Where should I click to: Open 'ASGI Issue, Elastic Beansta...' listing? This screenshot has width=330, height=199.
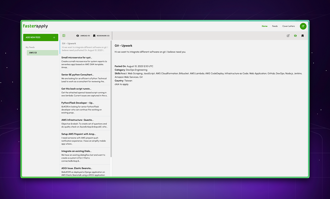85,171
